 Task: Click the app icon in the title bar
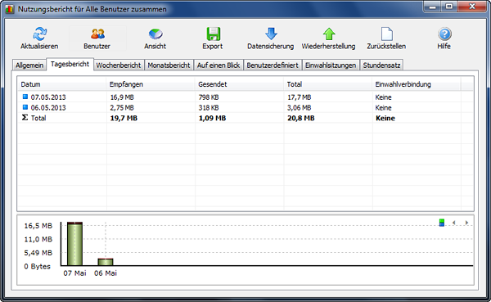[10, 9]
